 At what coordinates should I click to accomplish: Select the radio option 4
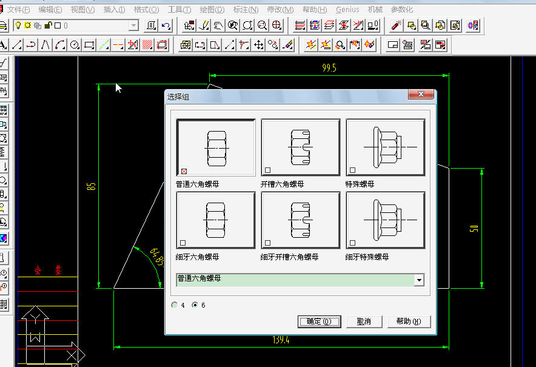click(x=175, y=305)
